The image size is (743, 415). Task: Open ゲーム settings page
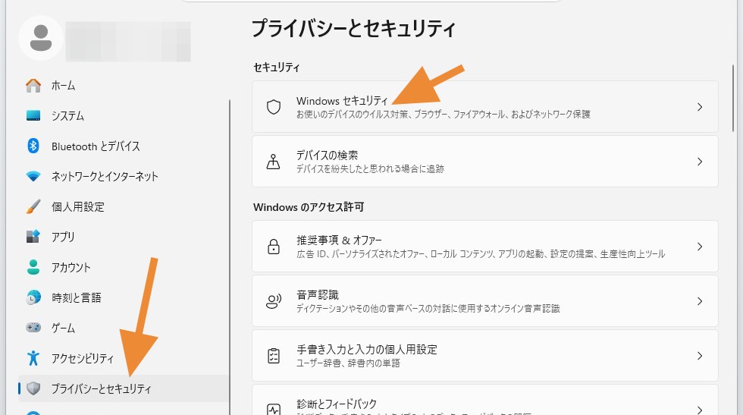coord(123,328)
